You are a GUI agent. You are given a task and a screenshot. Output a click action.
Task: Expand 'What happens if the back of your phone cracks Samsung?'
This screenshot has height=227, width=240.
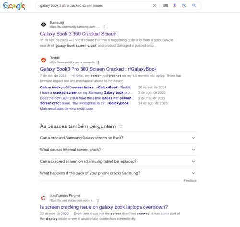(118, 173)
